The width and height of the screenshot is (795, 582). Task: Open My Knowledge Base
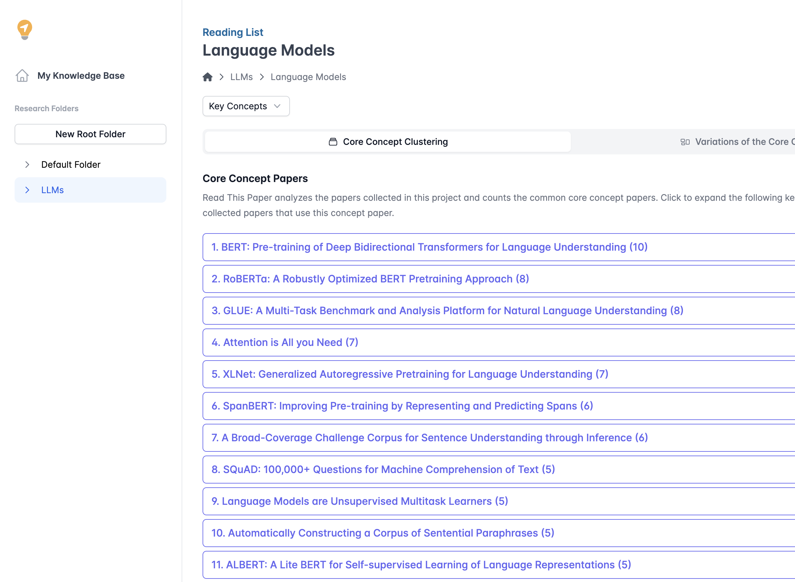pos(81,75)
